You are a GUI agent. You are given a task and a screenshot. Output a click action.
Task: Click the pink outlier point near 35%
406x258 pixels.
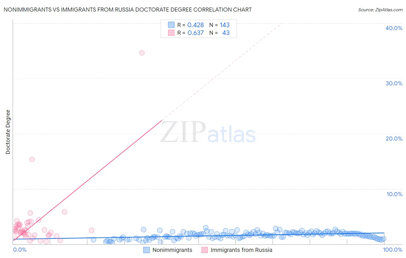142,53
